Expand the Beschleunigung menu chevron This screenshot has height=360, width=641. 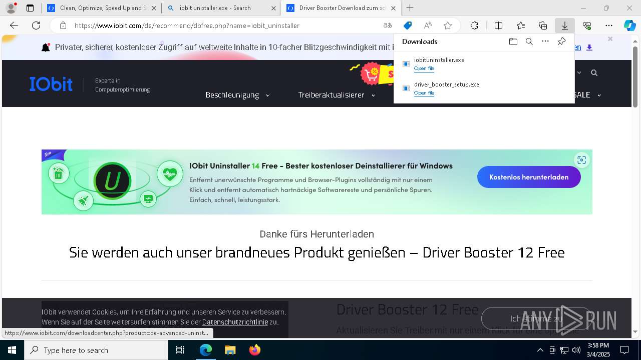267,95
